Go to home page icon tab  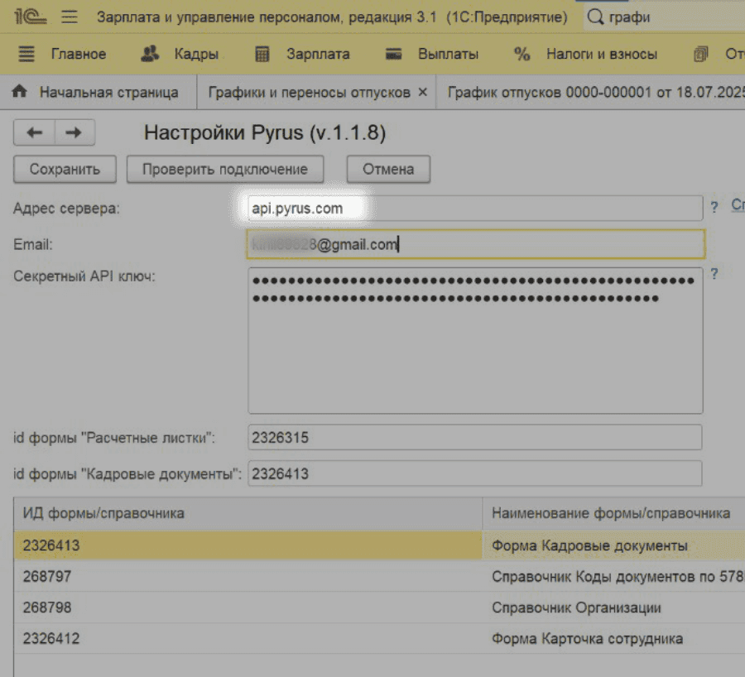tap(20, 92)
